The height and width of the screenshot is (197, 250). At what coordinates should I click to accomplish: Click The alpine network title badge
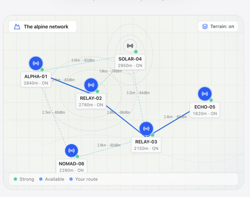pyautogui.click(x=43, y=26)
